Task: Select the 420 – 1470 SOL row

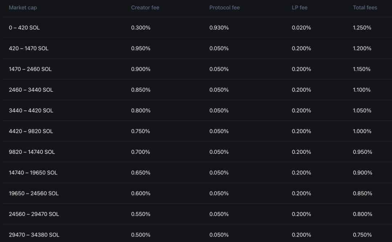Action: [29, 48]
